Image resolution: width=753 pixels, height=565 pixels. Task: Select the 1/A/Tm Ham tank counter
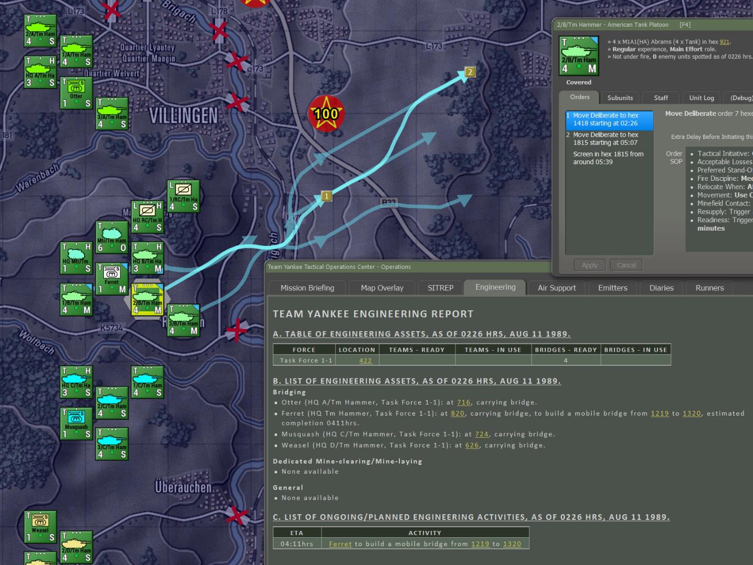77,51
